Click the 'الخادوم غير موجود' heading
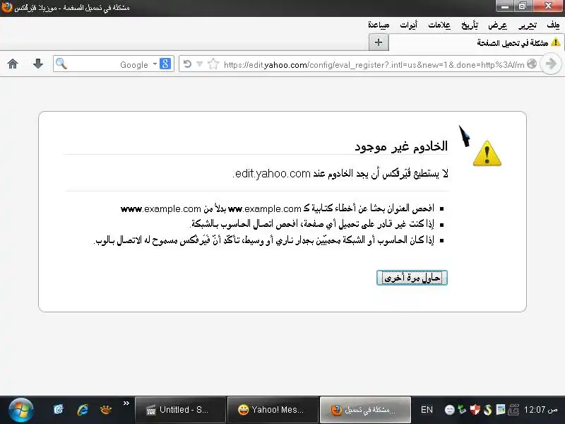 [401, 146]
